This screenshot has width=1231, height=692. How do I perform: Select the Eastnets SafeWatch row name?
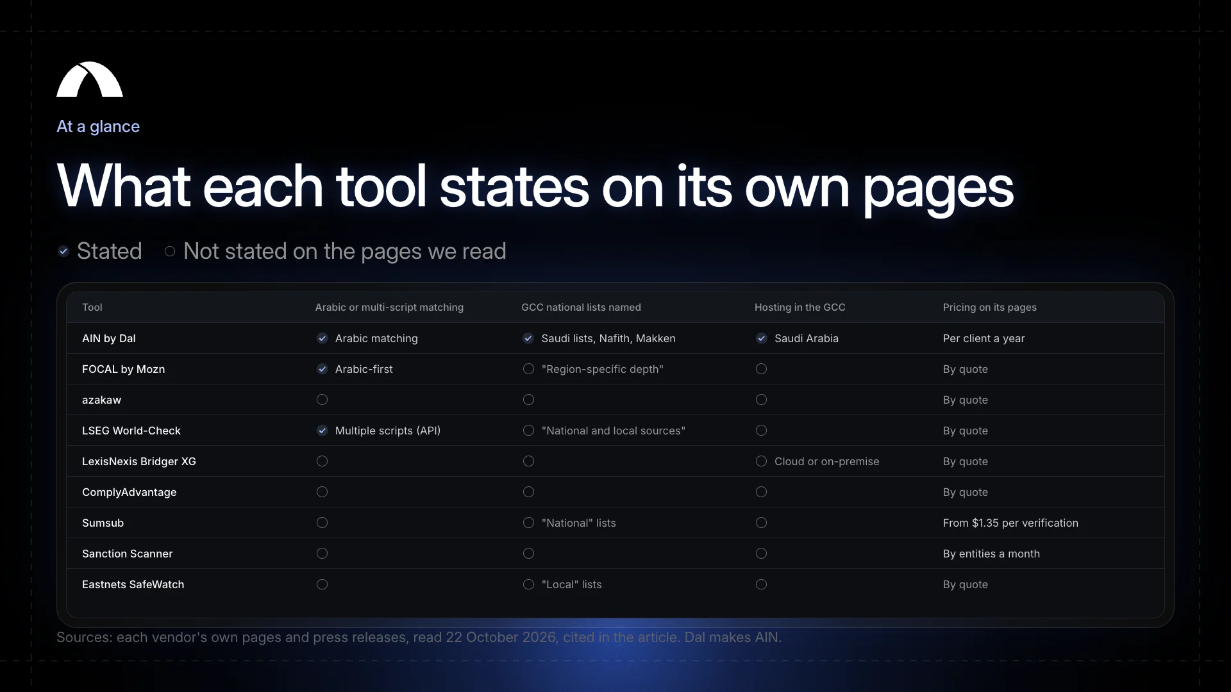(133, 584)
